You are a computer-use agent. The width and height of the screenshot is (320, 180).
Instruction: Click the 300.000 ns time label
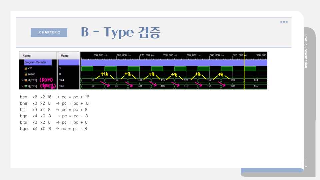coord(217,55)
